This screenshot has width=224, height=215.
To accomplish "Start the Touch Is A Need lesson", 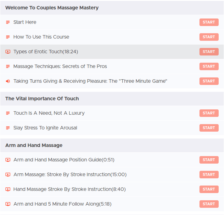I will (x=209, y=113).
